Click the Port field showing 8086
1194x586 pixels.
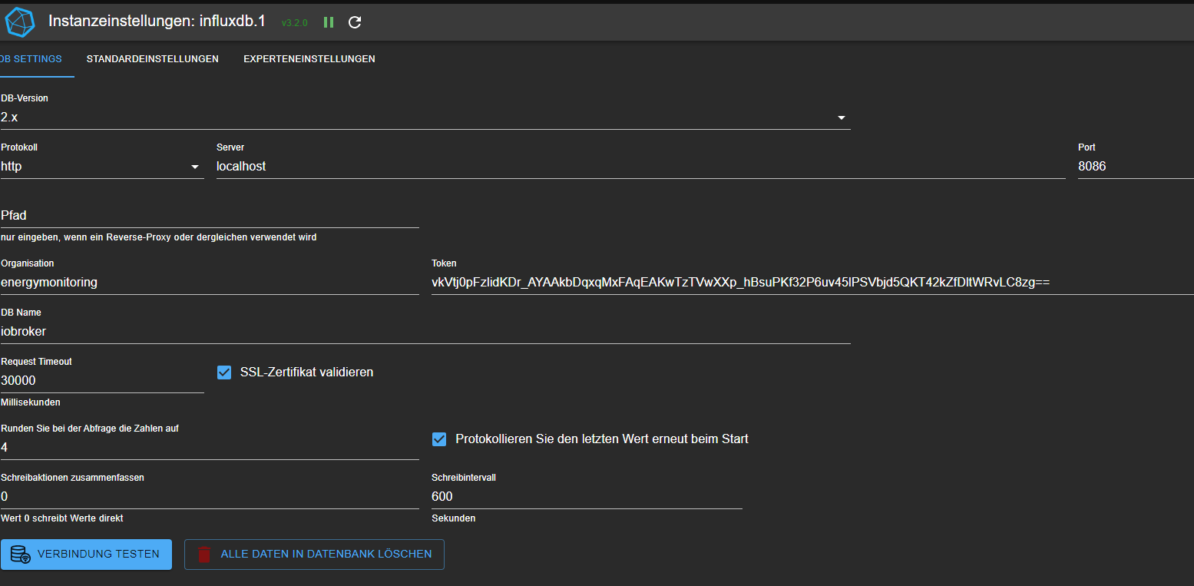tap(1136, 167)
